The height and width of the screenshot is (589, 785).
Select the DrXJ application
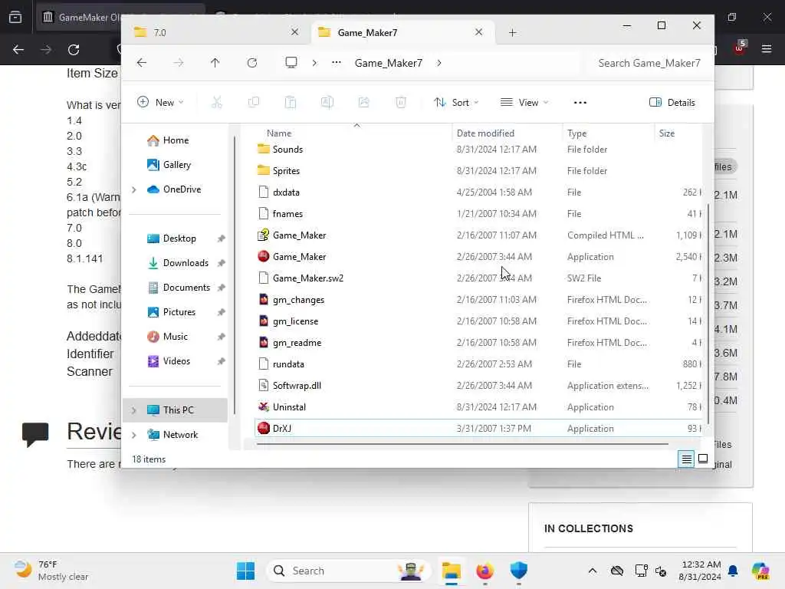tap(478, 428)
